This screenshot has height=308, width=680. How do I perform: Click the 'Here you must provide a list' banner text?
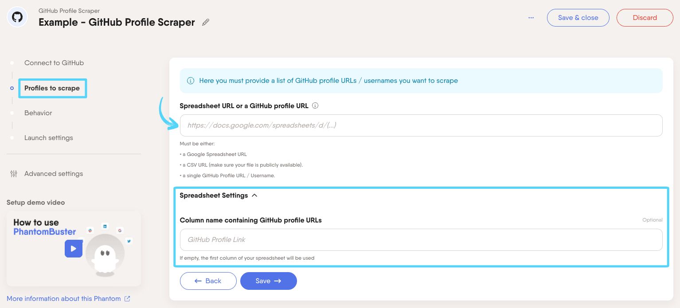click(x=328, y=81)
